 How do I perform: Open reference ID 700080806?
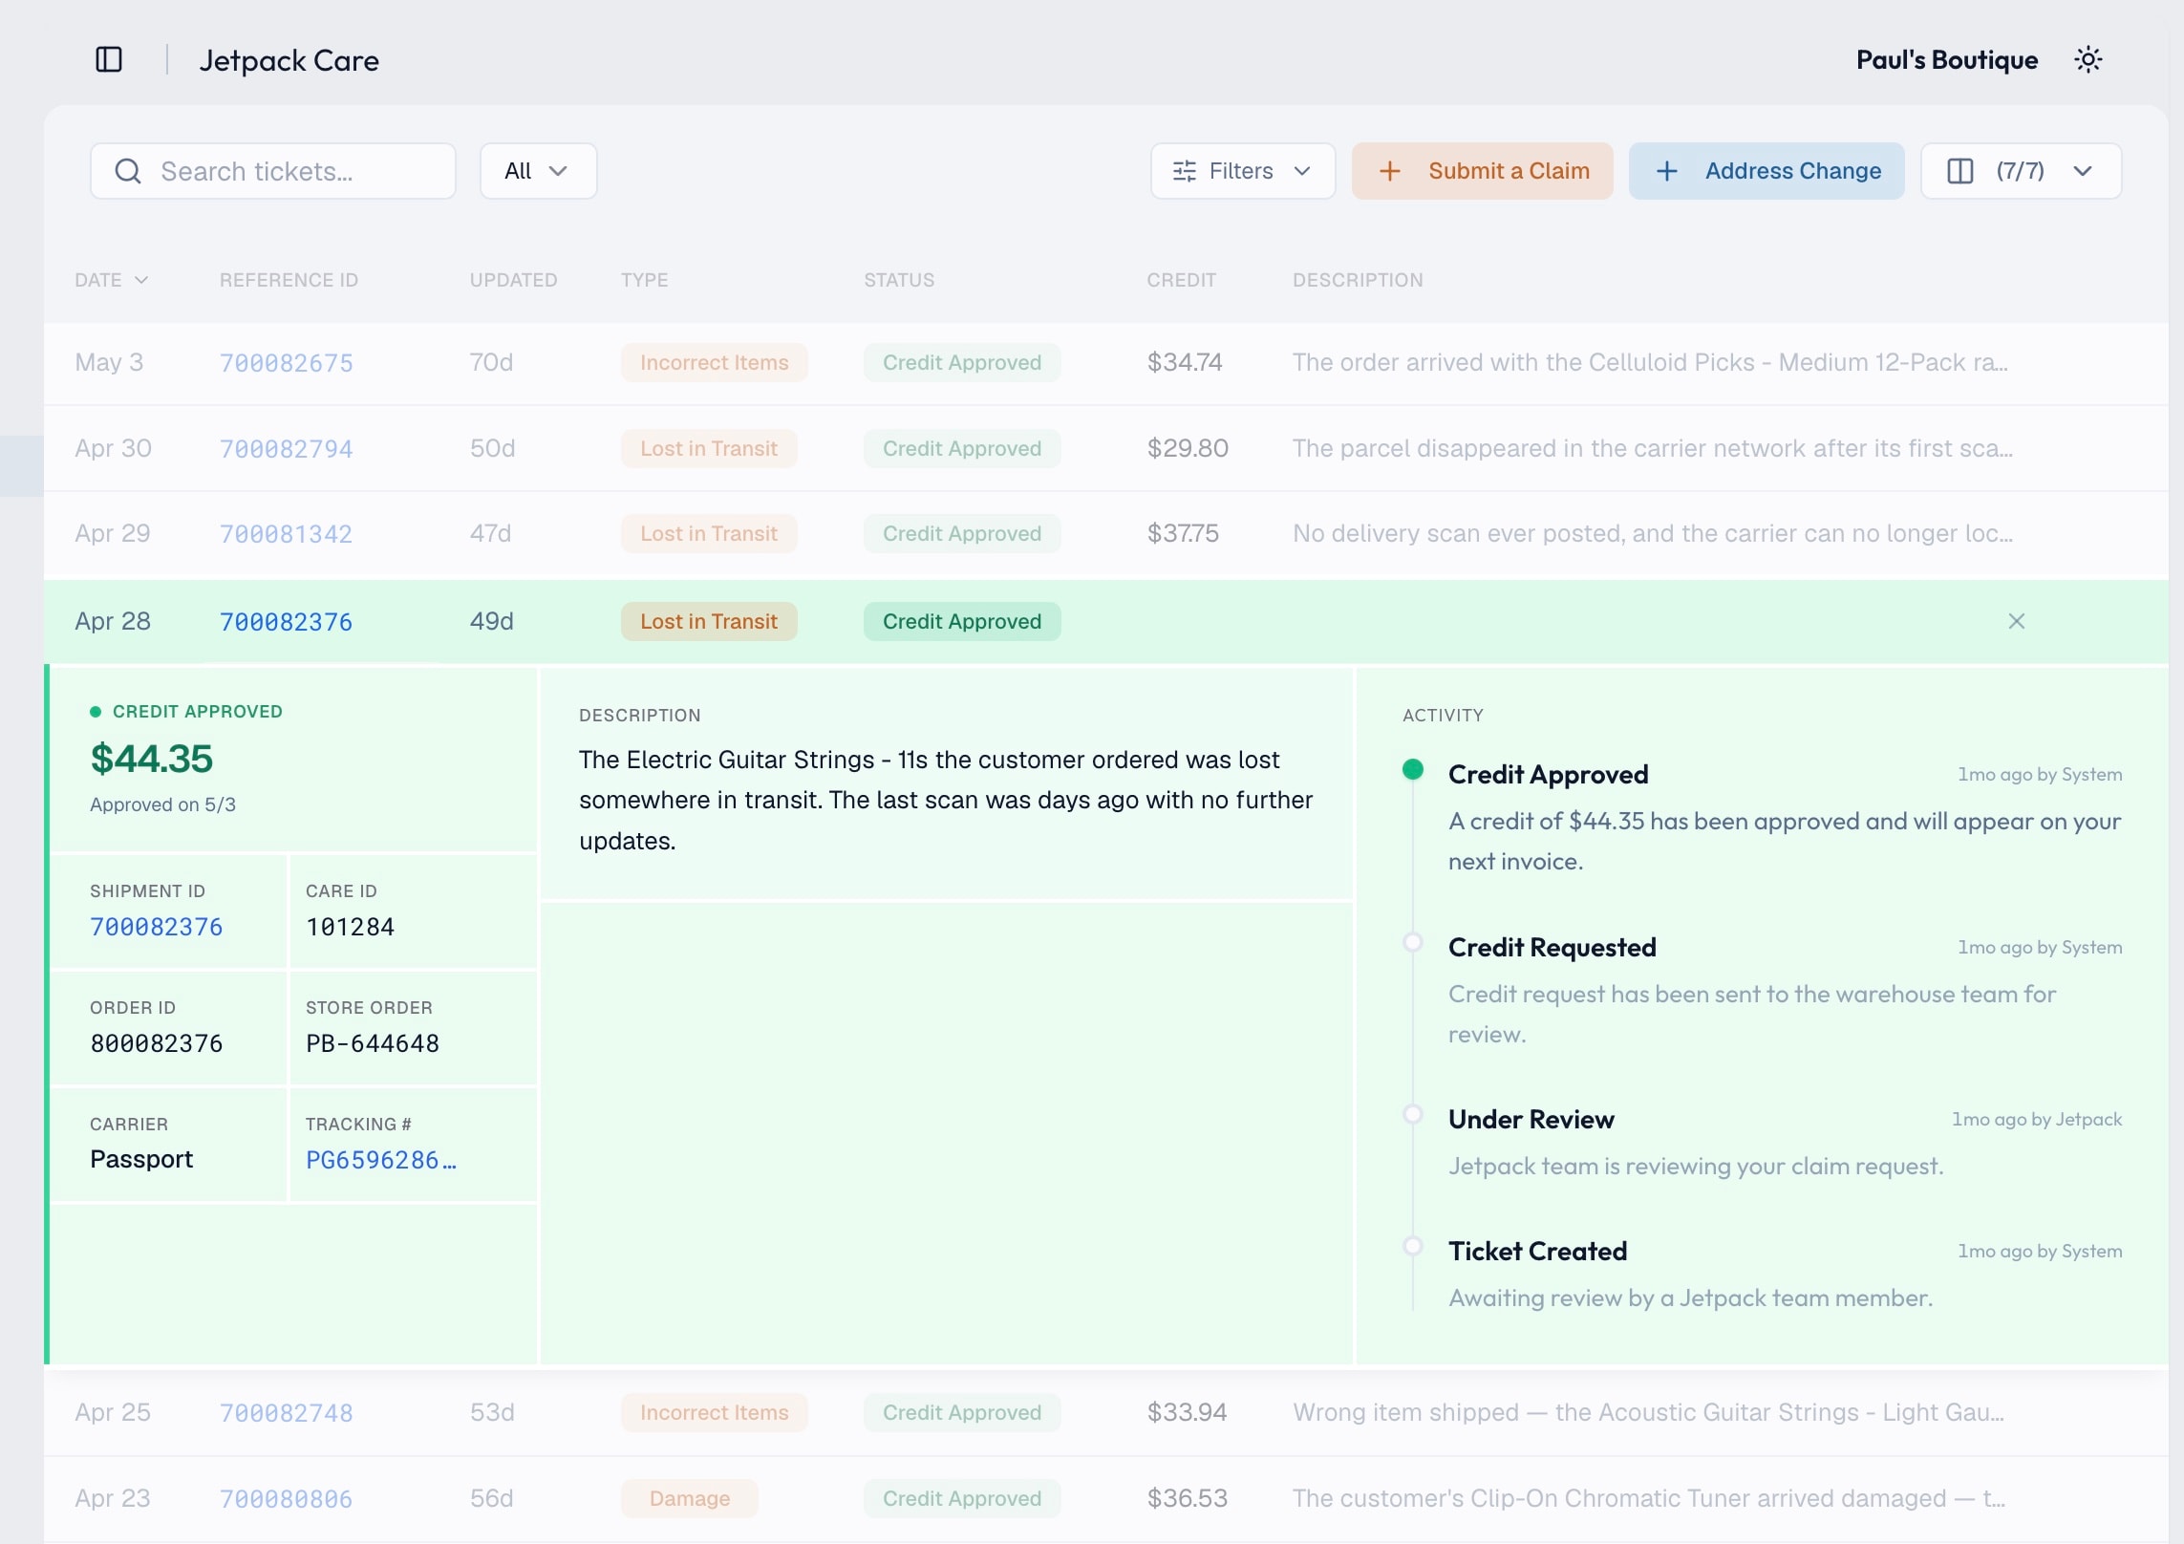click(x=286, y=1499)
